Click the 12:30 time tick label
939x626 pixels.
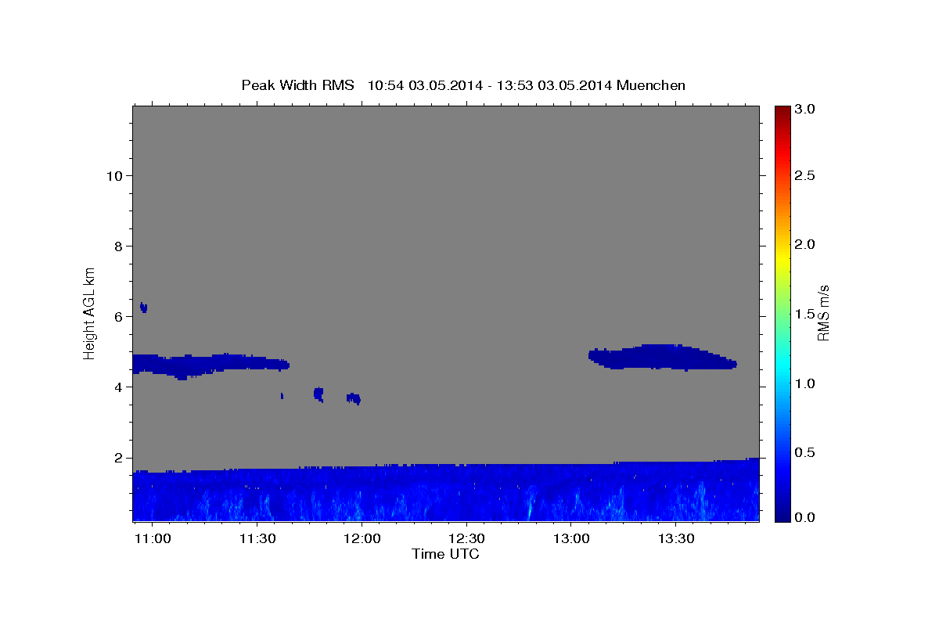[x=466, y=539]
